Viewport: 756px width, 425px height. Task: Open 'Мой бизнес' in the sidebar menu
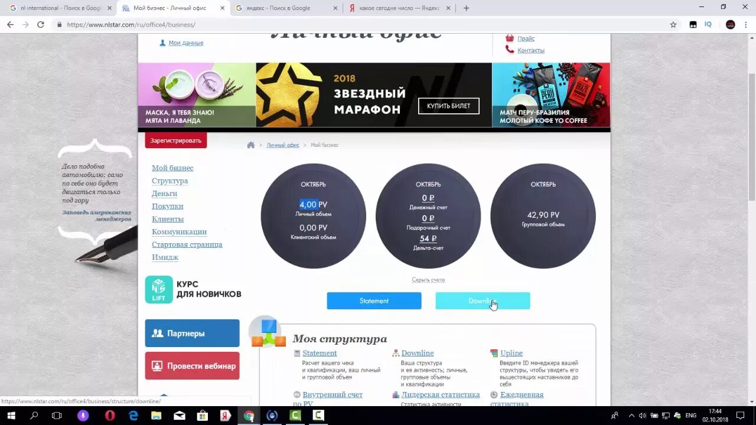click(172, 168)
